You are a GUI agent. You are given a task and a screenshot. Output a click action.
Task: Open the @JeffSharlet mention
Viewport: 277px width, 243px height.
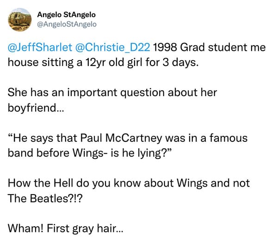pyautogui.click(x=40, y=47)
